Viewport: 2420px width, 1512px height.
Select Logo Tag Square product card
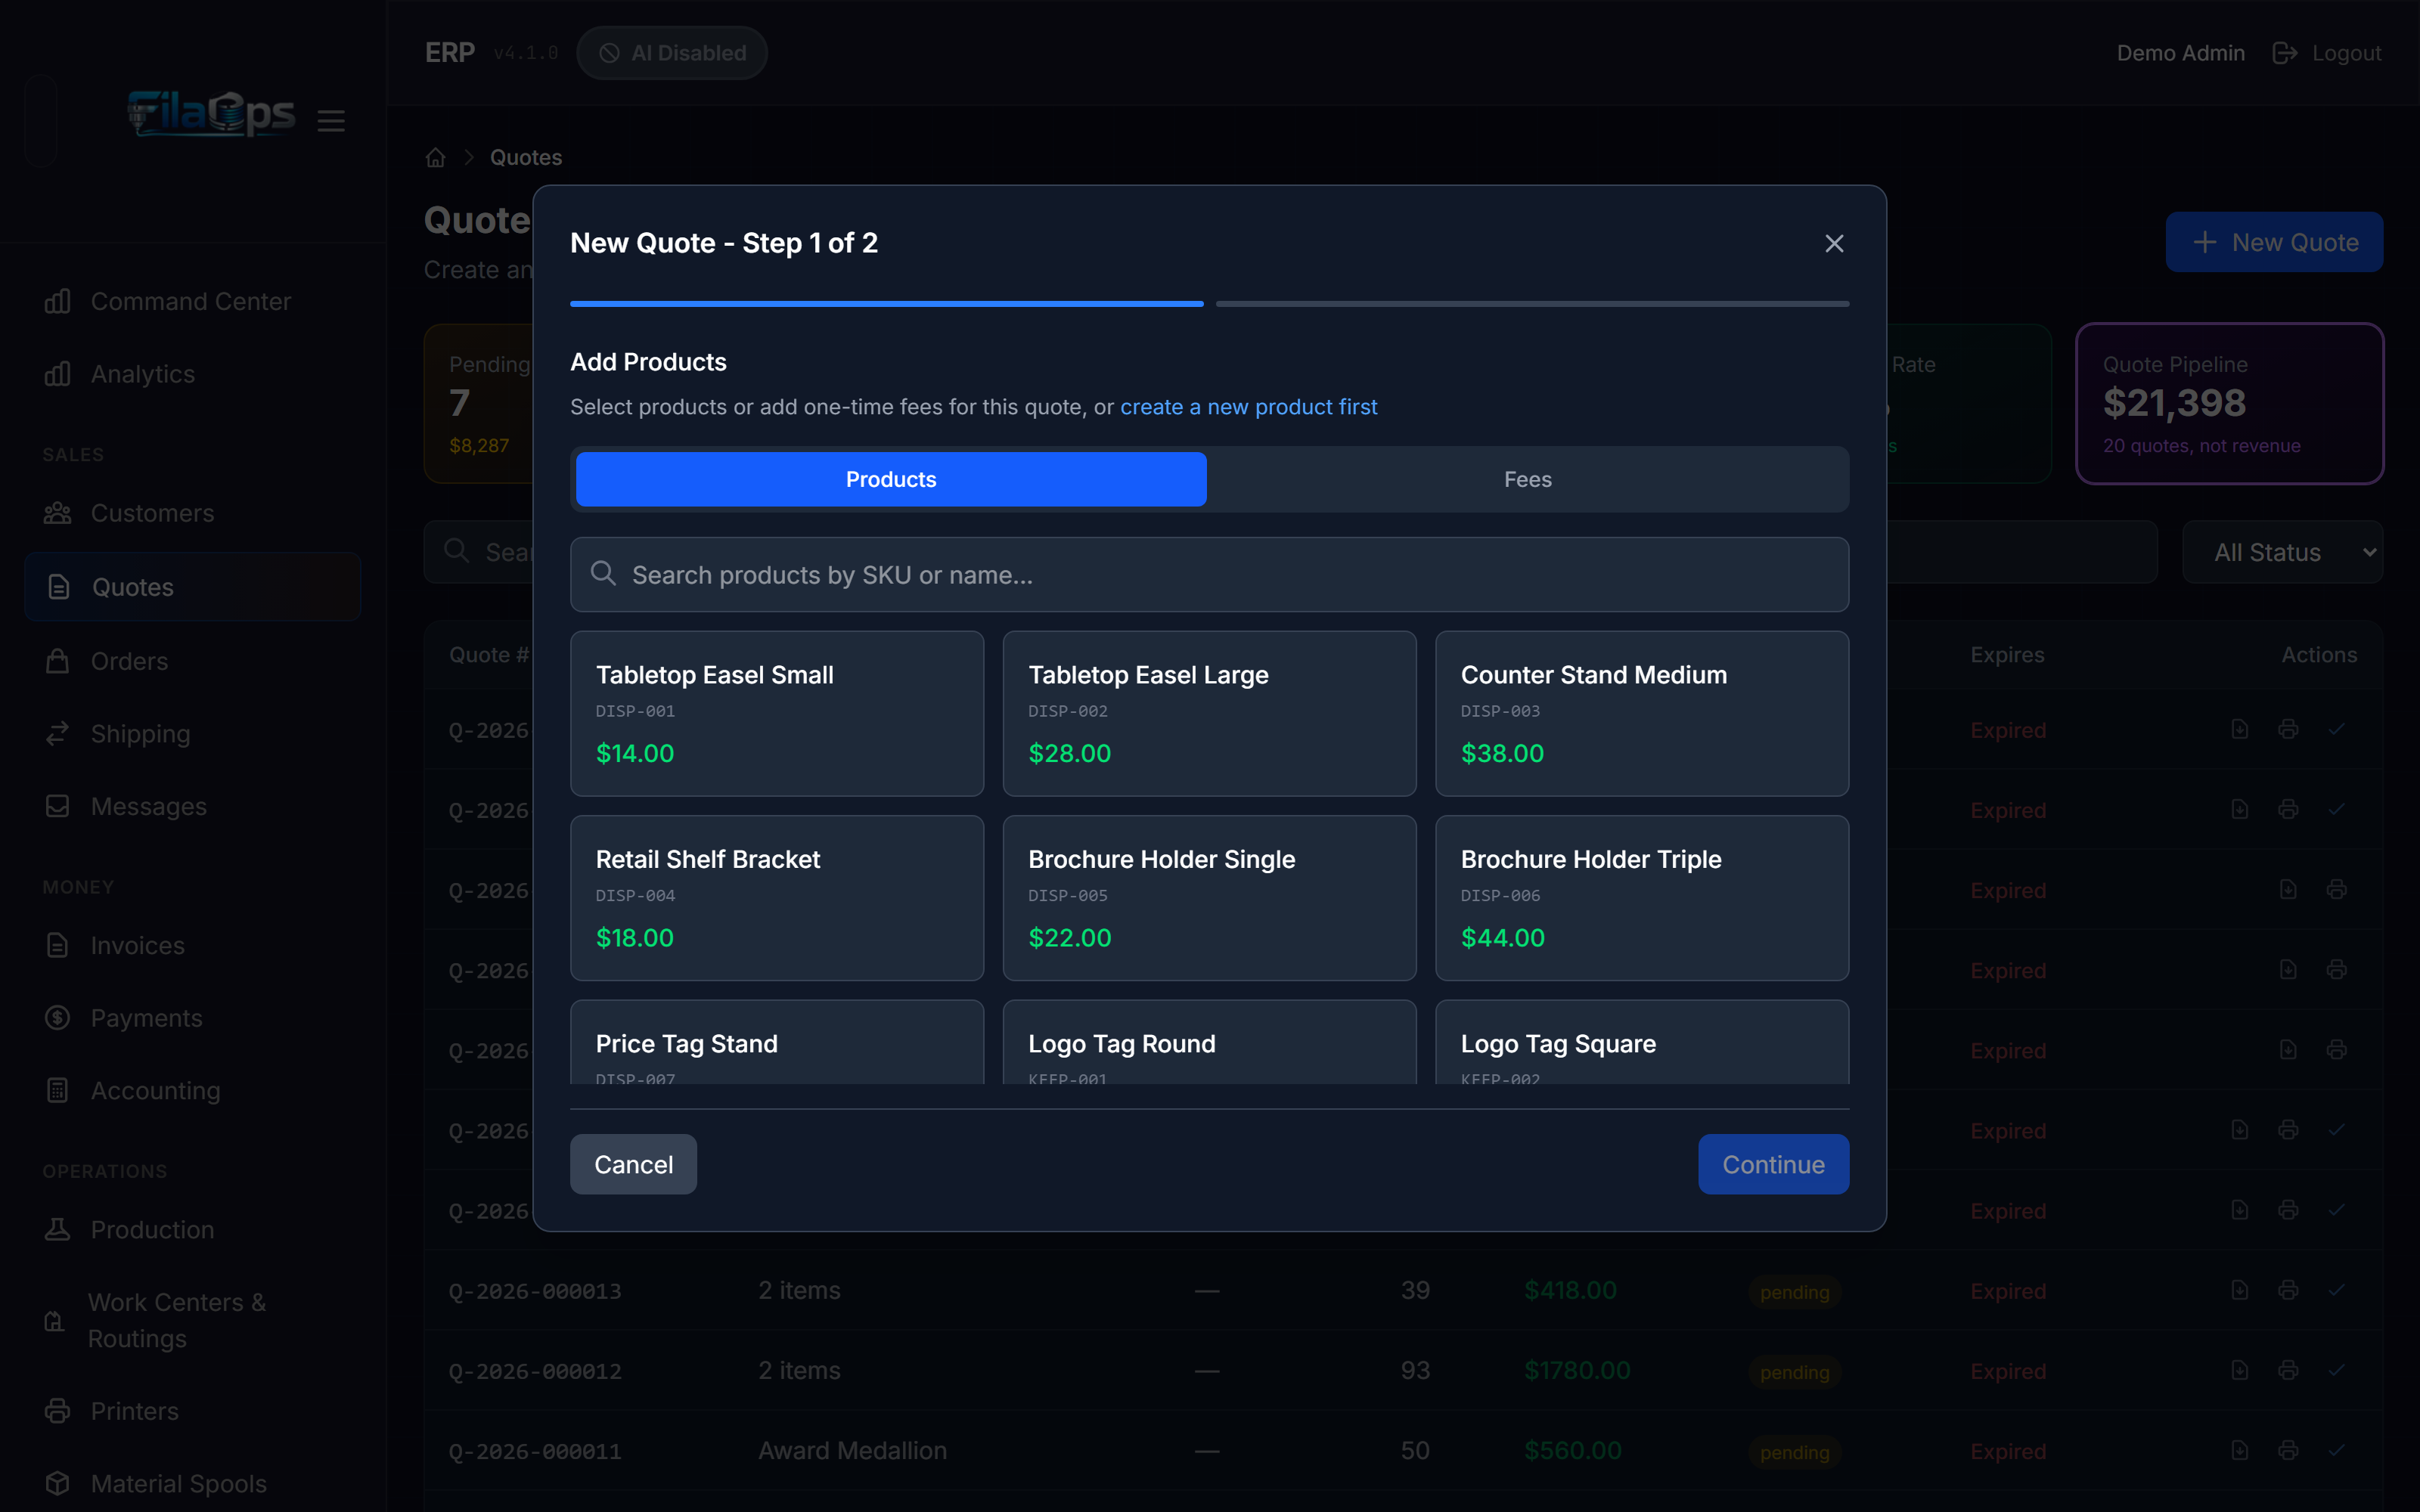pyautogui.click(x=1642, y=1042)
